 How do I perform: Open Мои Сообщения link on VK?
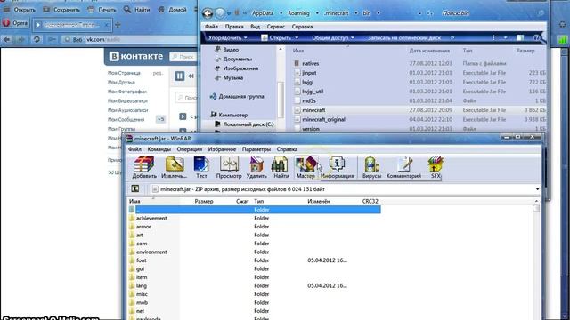[126, 119]
